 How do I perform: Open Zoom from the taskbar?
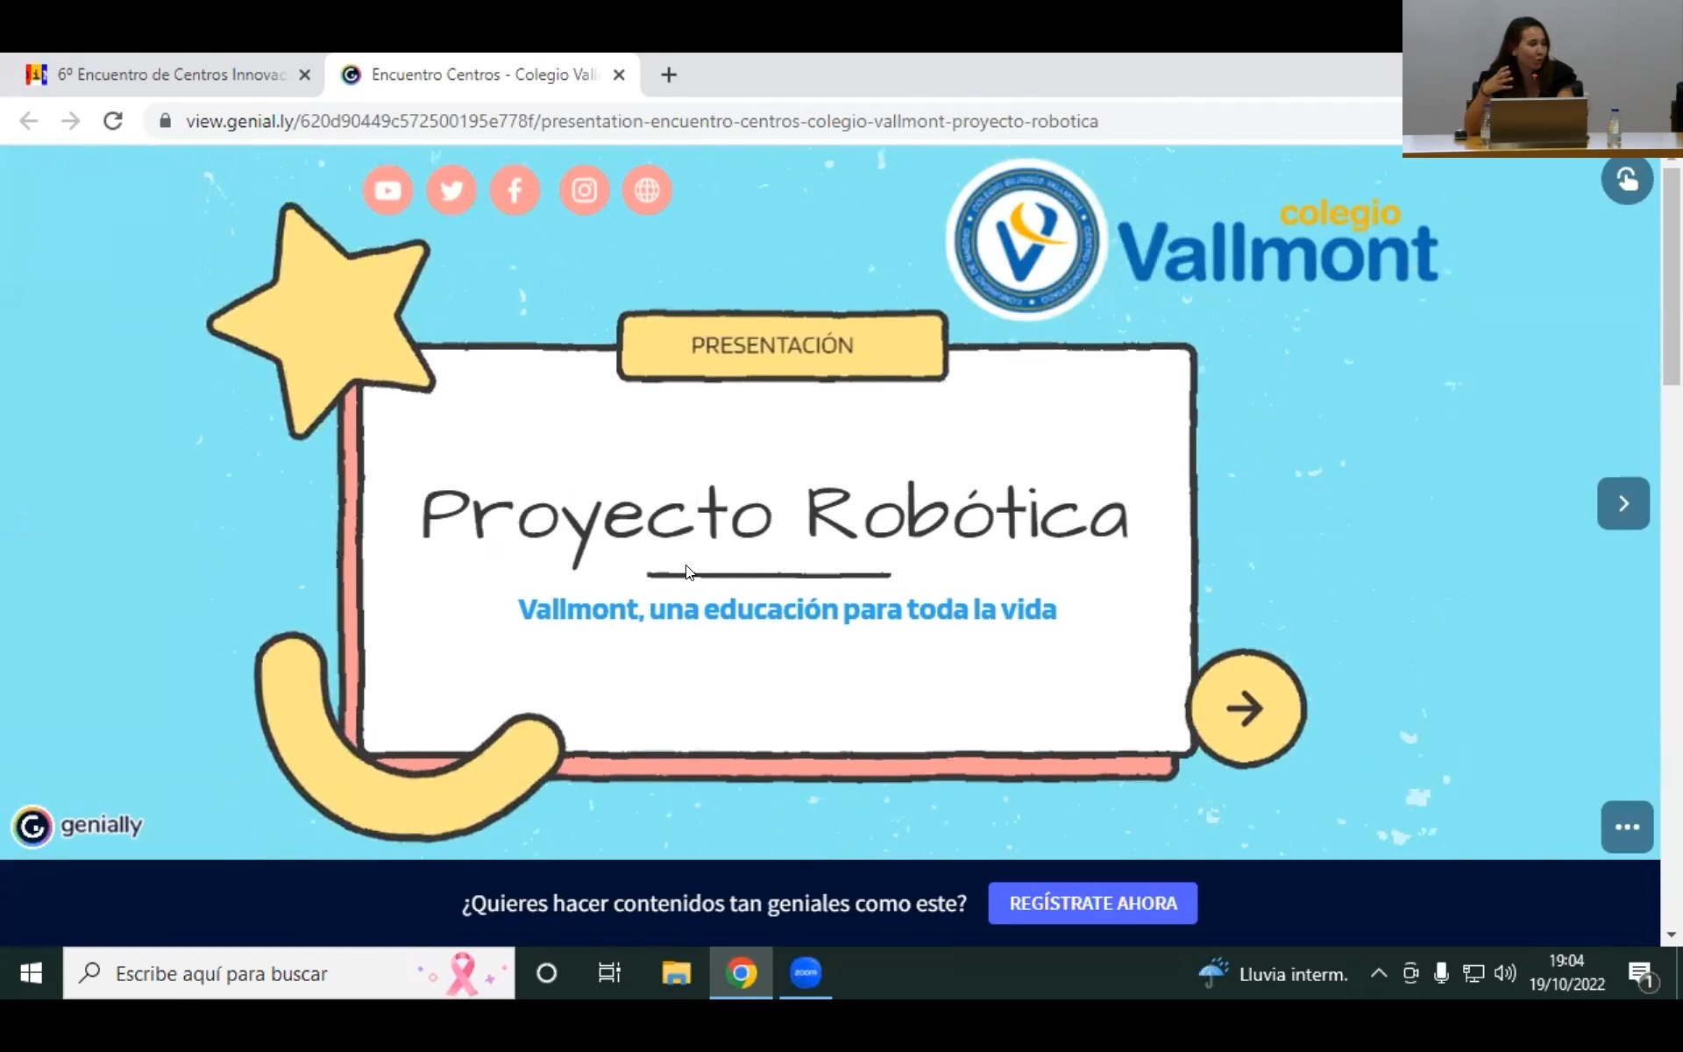pyautogui.click(x=806, y=973)
